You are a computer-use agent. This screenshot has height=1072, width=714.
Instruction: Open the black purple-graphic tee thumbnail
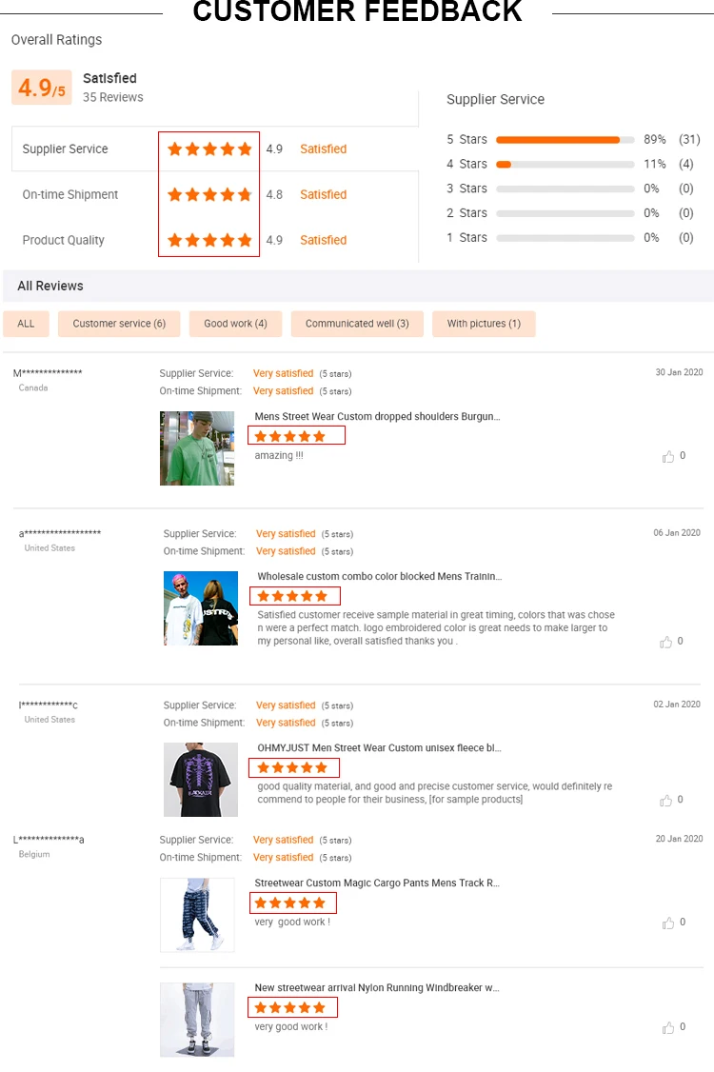[200, 780]
